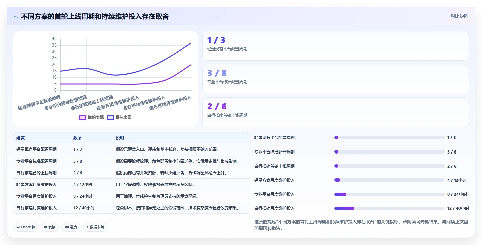
Task: Select table row 自行搭建首轮上线周期
Action: (132, 173)
